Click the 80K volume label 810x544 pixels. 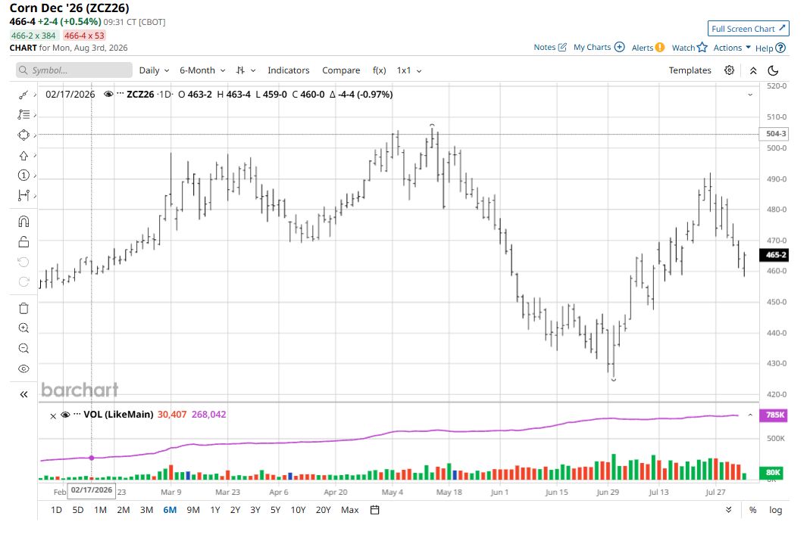pyautogui.click(x=772, y=472)
